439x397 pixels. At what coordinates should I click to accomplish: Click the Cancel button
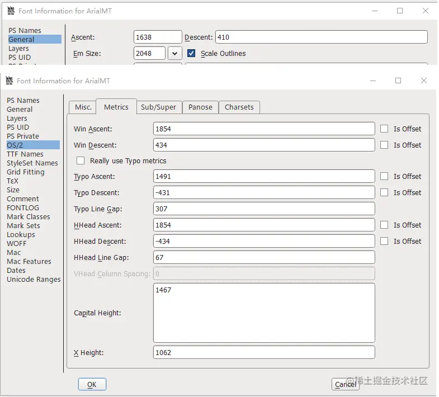tap(345, 384)
